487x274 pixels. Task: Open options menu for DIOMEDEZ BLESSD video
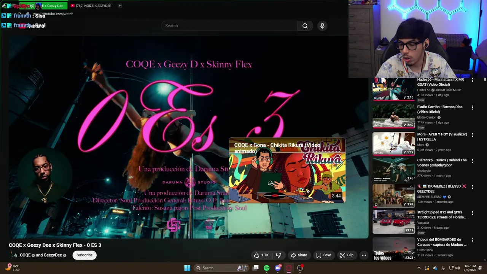coord(473,187)
